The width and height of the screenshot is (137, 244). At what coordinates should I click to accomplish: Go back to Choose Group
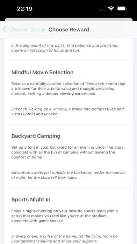24,29
